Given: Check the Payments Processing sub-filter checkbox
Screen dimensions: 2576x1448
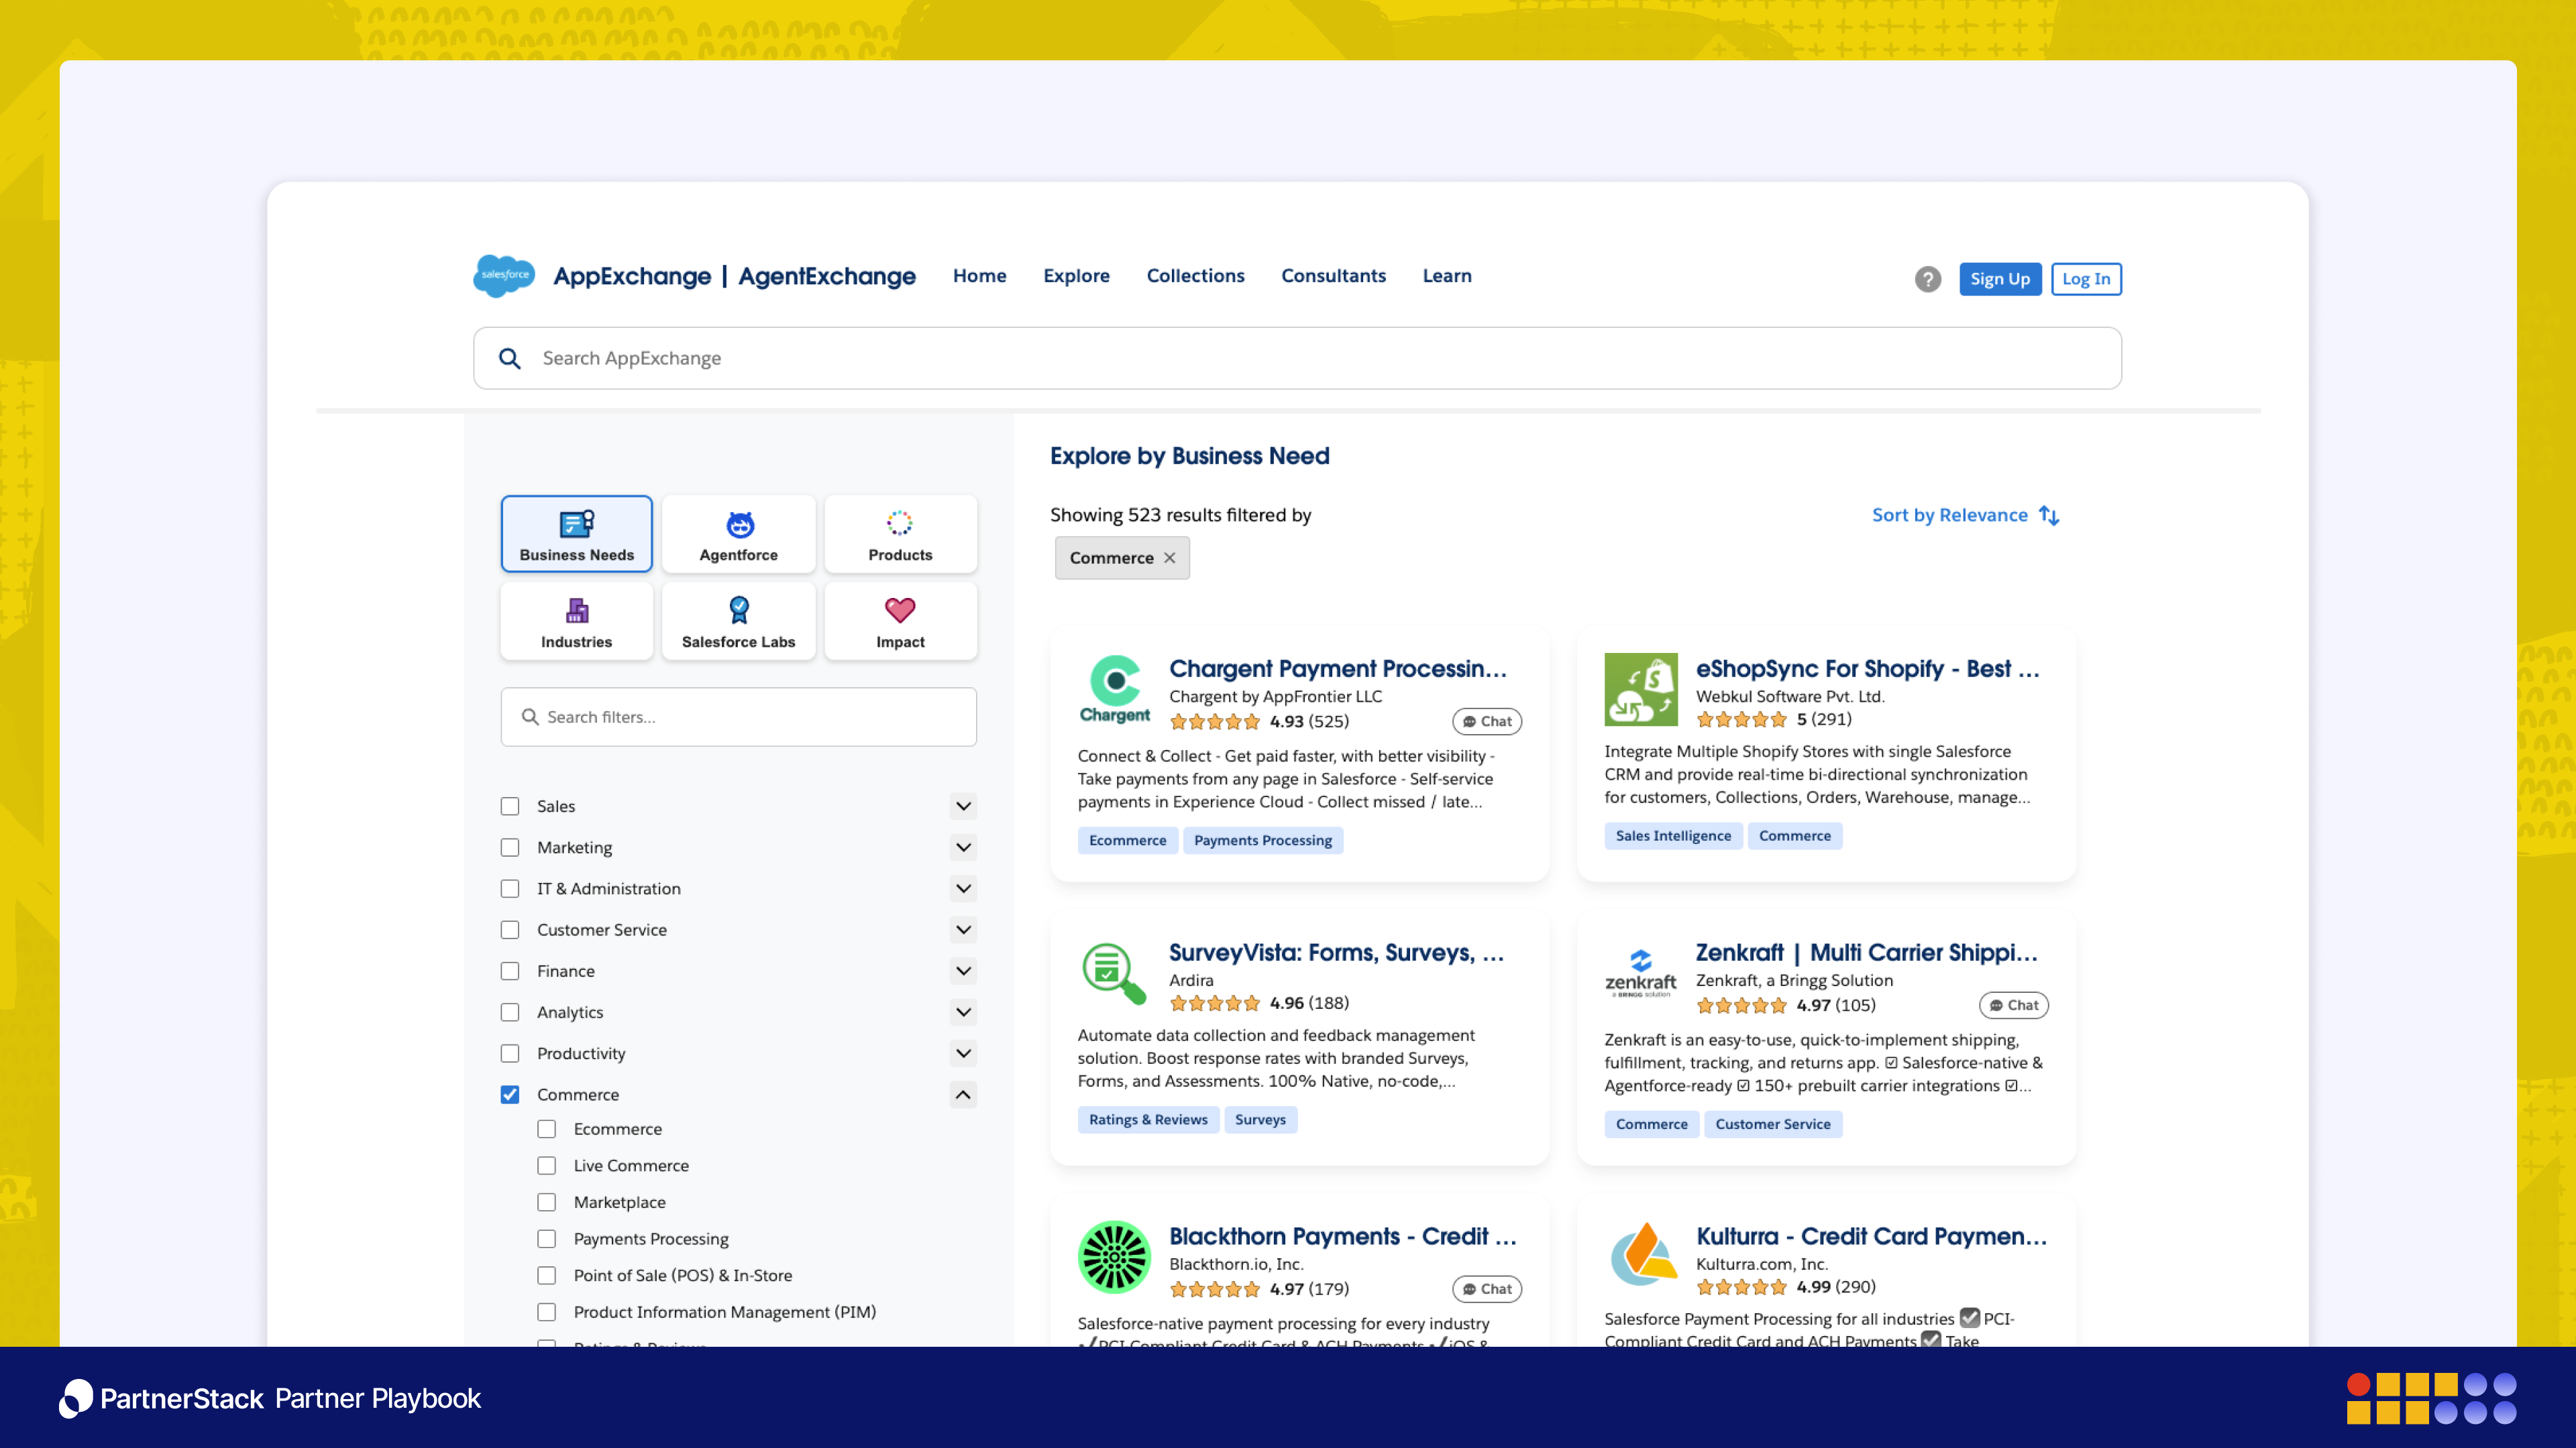Looking at the screenshot, I should [547, 1239].
